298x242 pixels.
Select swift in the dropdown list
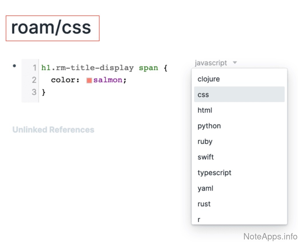click(206, 157)
